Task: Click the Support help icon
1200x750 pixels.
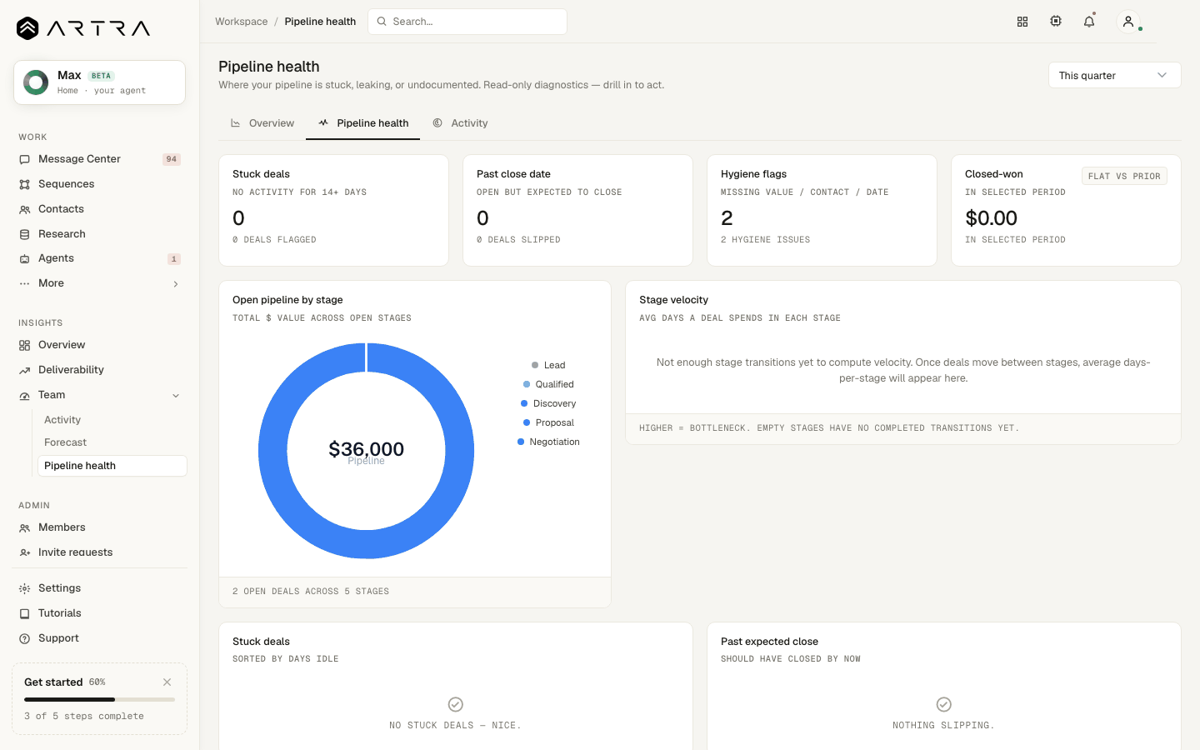Action: (25, 638)
